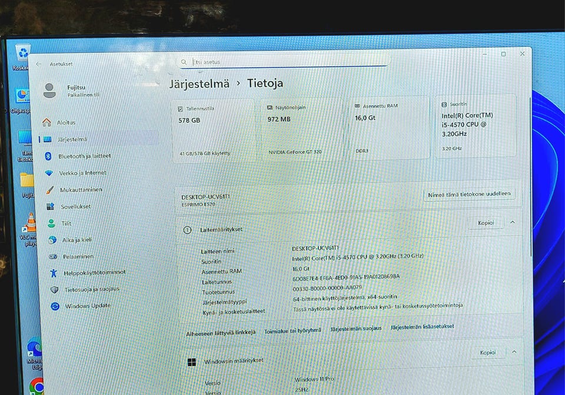This screenshot has width=565, height=395.
Task: Click the back arrow next to Asetukset
Action: (x=39, y=64)
